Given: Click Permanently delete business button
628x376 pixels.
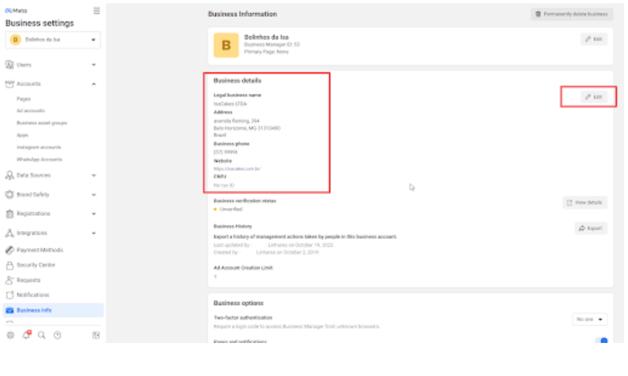Looking at the screenshot, I should 571,14.
